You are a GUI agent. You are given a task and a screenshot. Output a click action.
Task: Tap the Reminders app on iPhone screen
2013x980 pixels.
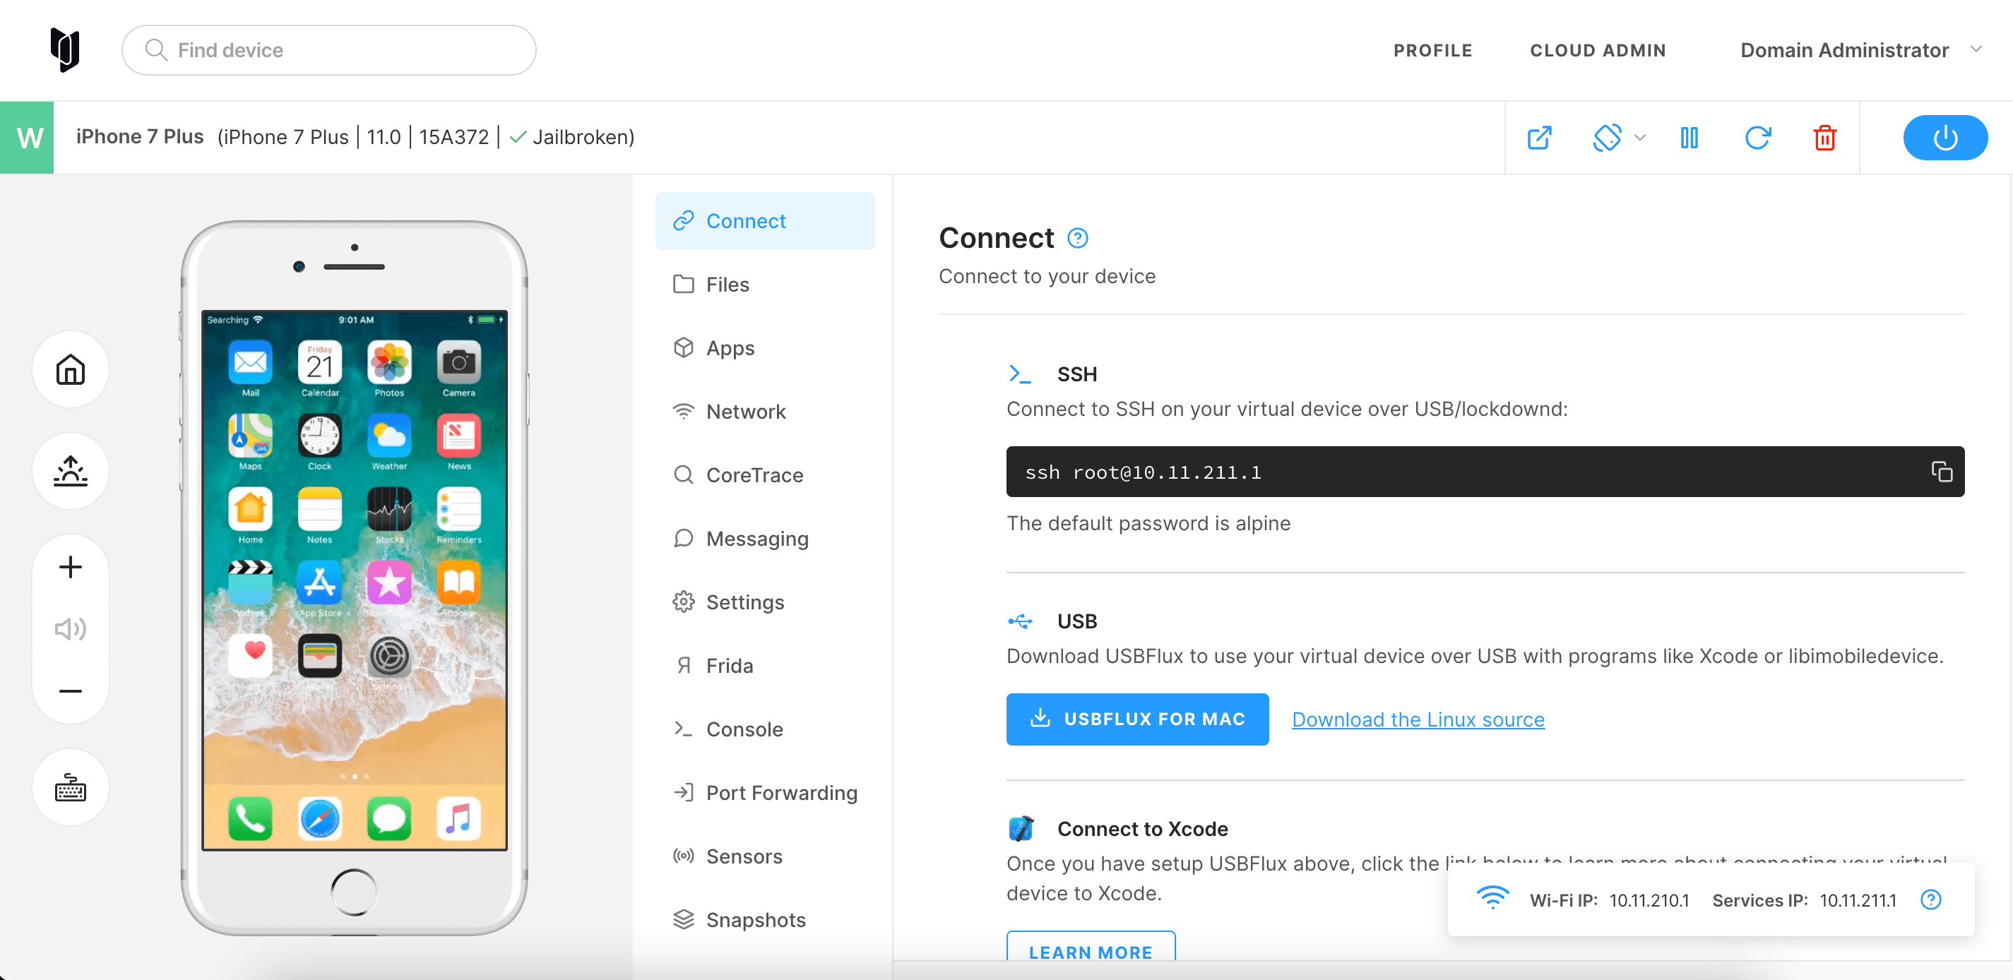pos(458,509)
